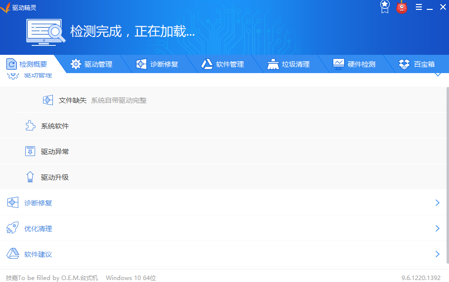The height and width of the screenshot is (282, 449).
Task: Expand the 优化清理 section chevron
Action: tap(437, 228)
